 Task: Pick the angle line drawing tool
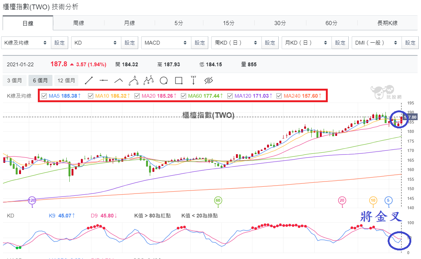[118, 80]
